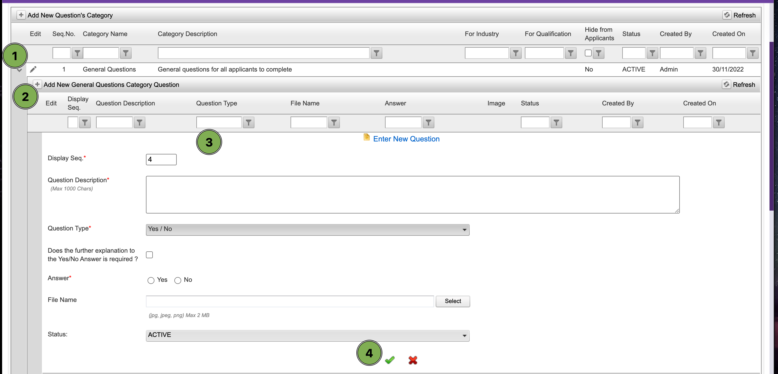This screenshot has width=778, height=374.
Task: Click filter icon for category Created By column
Action: click(700, 53)
